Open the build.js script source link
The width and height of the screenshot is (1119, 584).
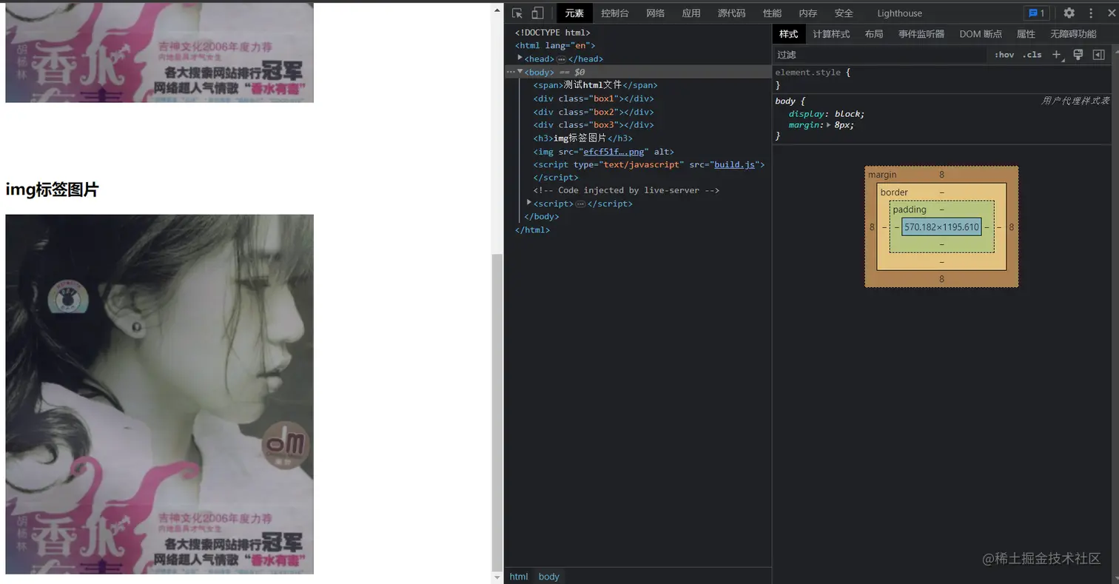point(735,164)
